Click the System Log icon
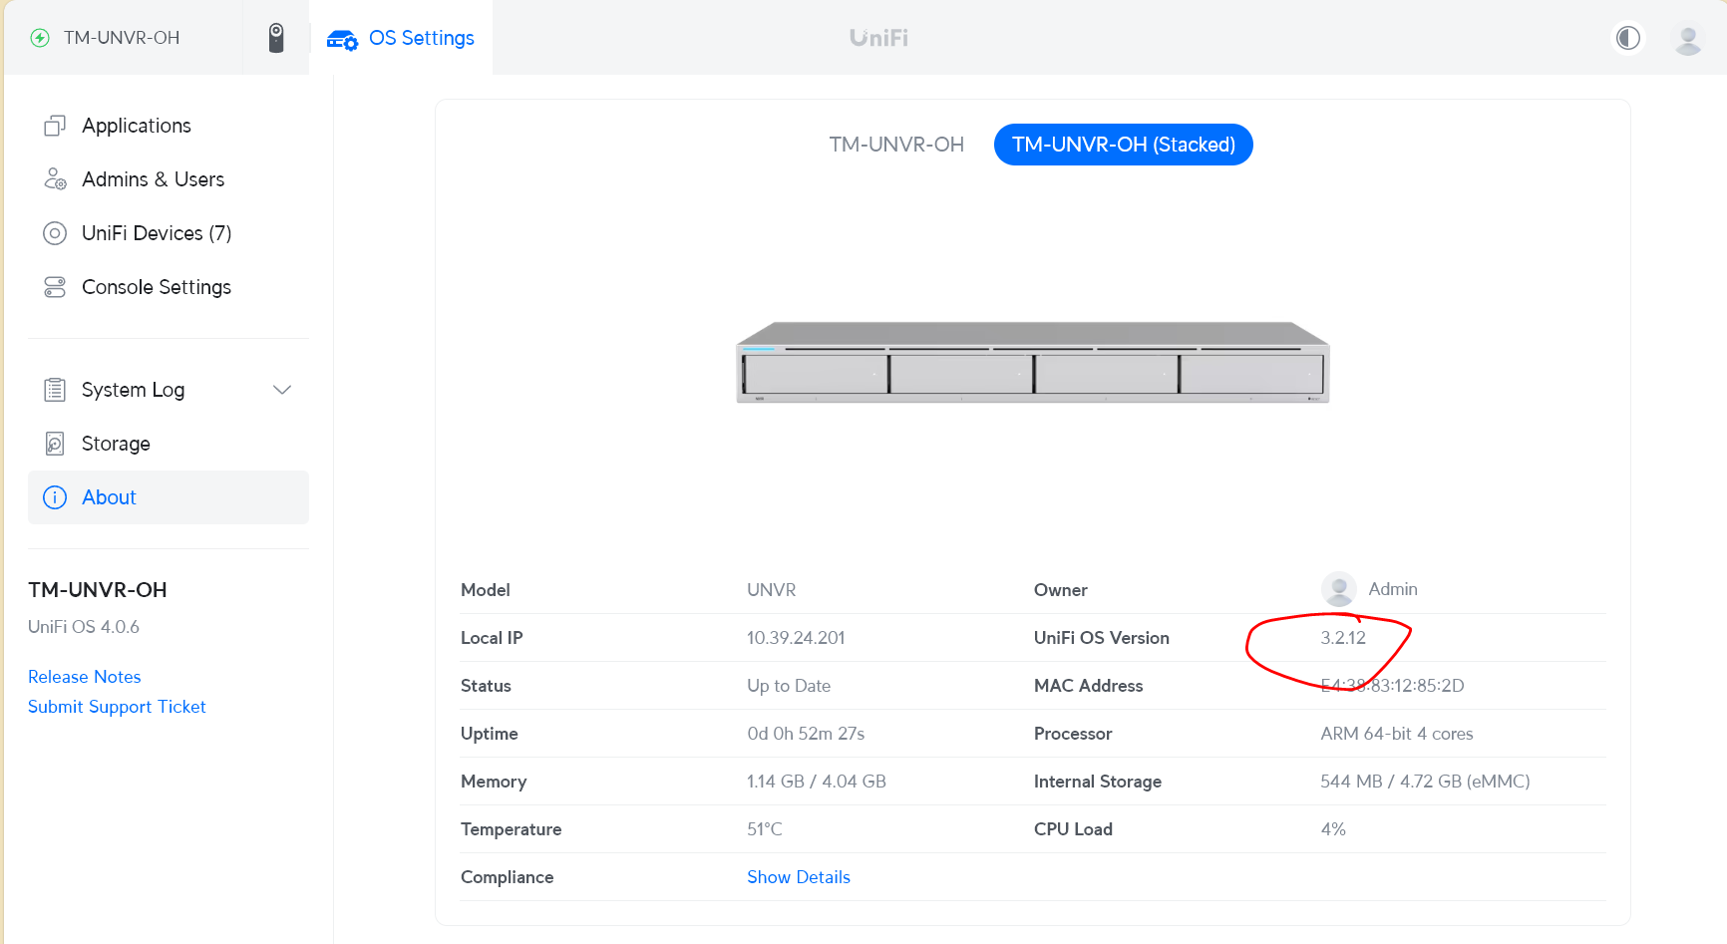 [55, 390]
